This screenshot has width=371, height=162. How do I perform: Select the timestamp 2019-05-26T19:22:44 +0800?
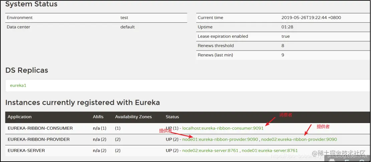[311, 18]
